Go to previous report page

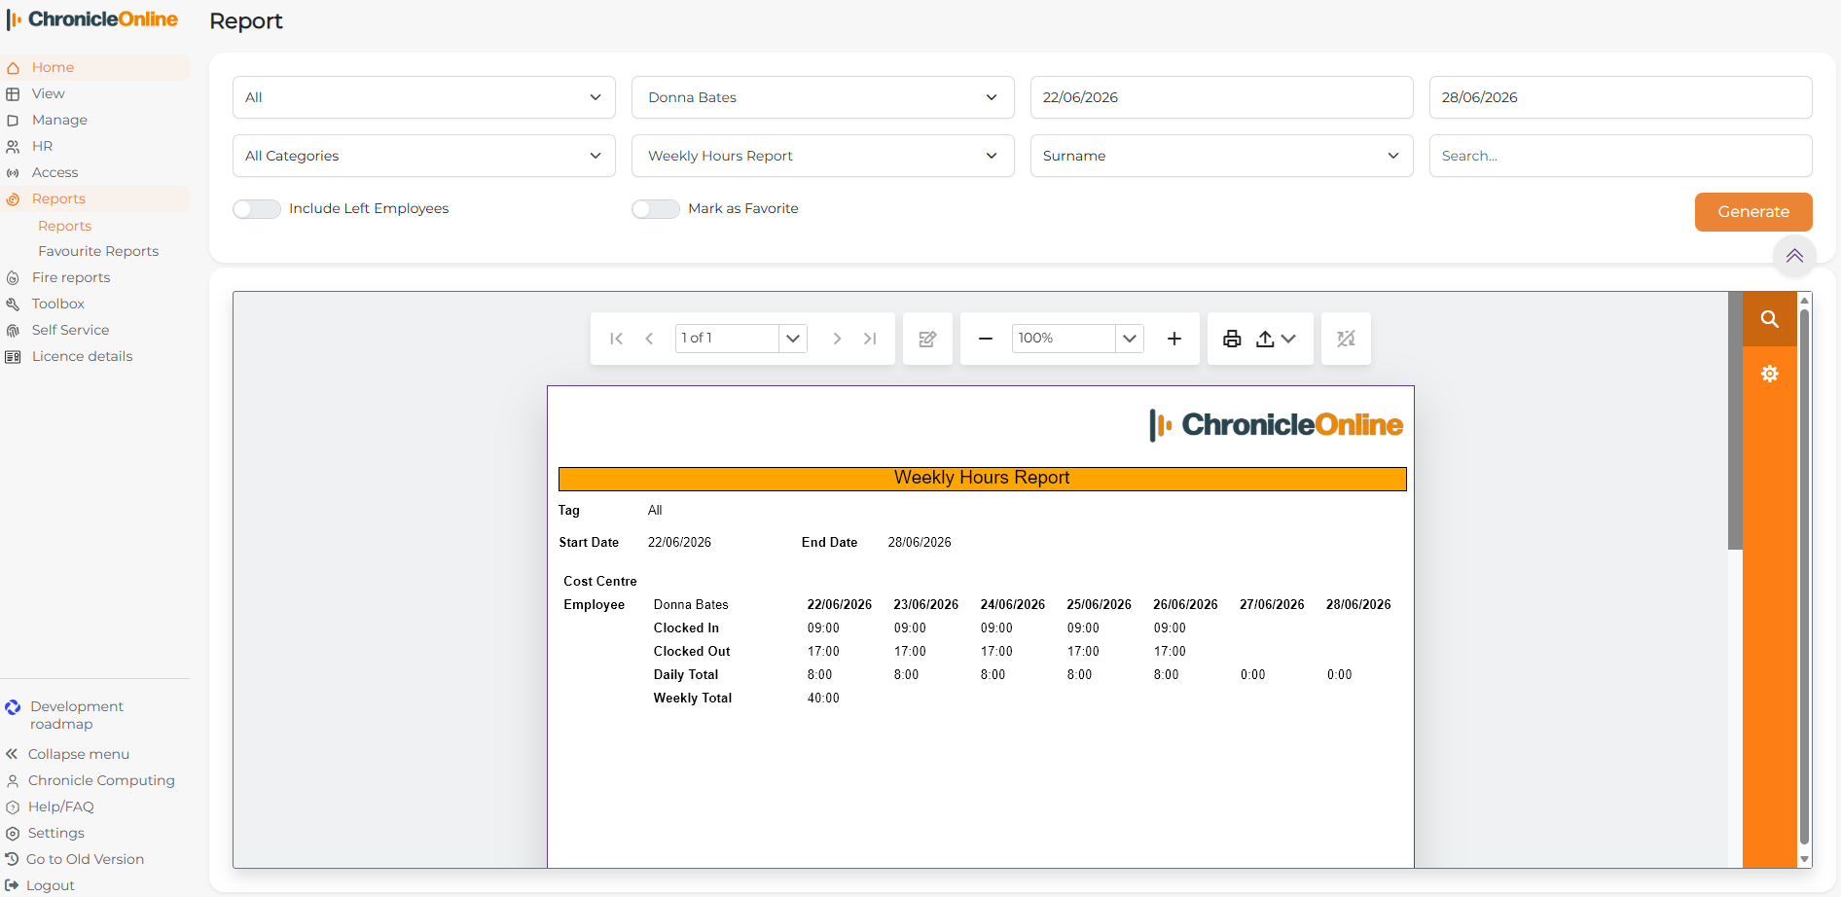tap(649, 339)
